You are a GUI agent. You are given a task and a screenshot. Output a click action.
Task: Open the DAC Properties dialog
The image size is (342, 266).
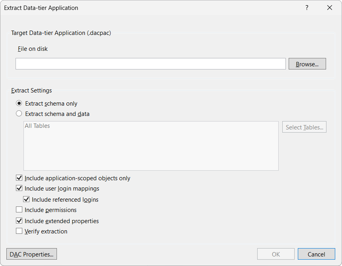31,254
